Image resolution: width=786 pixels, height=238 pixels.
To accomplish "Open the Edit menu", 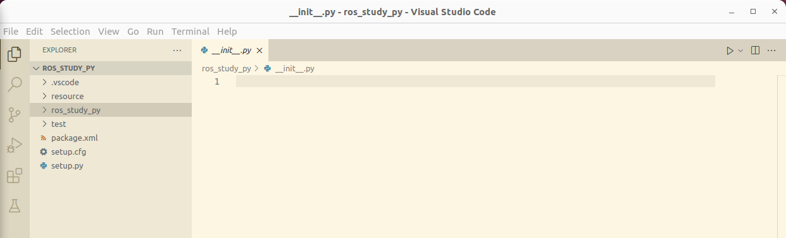I will click(x=34, y=31).
